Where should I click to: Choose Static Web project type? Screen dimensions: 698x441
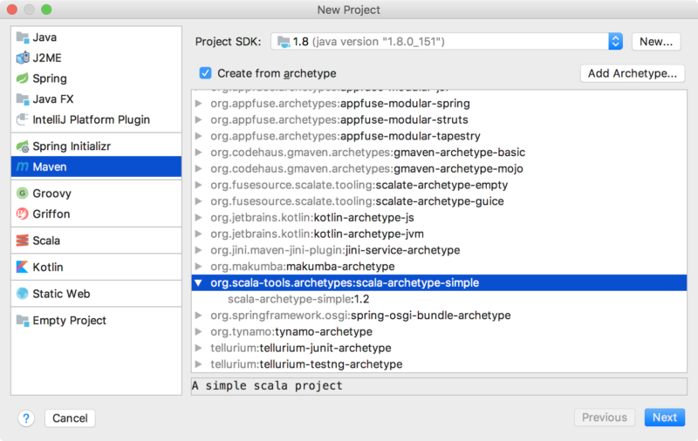pos(61,294)
